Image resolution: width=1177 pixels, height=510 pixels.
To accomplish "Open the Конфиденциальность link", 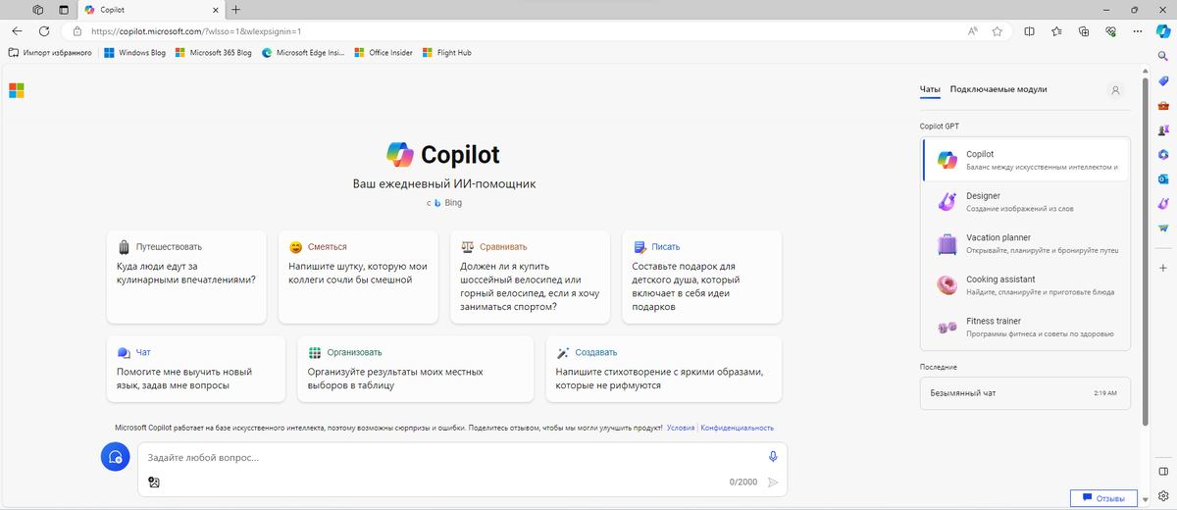I will [x=737, y=428].
